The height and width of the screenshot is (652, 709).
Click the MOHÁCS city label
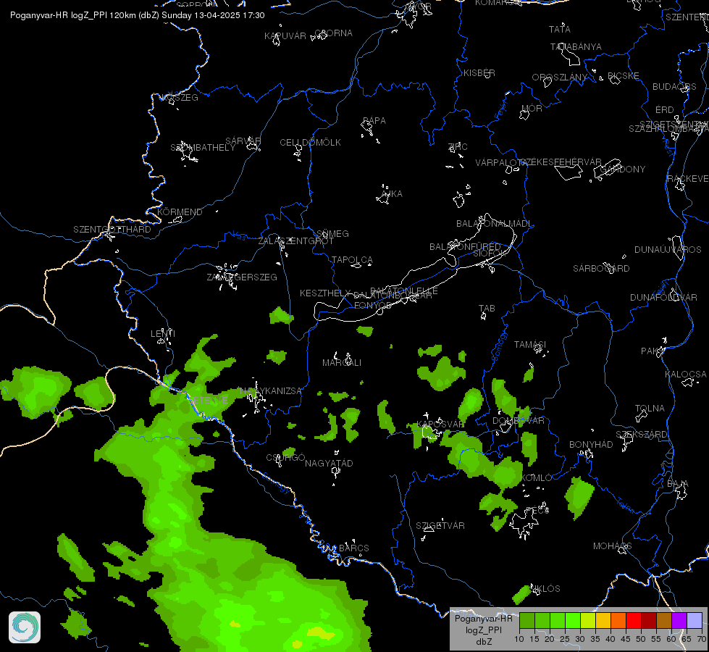(x=612, y=546)
